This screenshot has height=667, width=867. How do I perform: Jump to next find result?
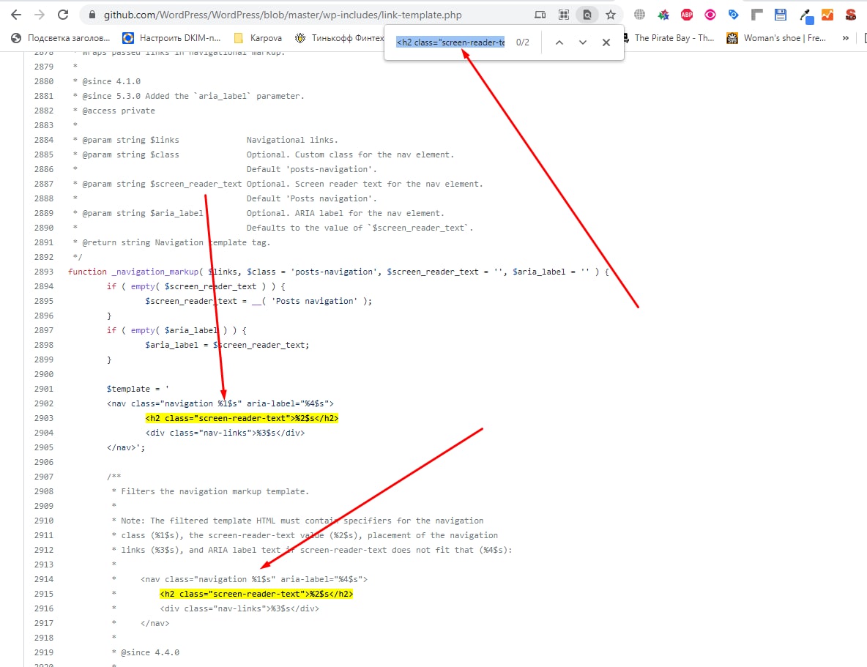(582, 42)
